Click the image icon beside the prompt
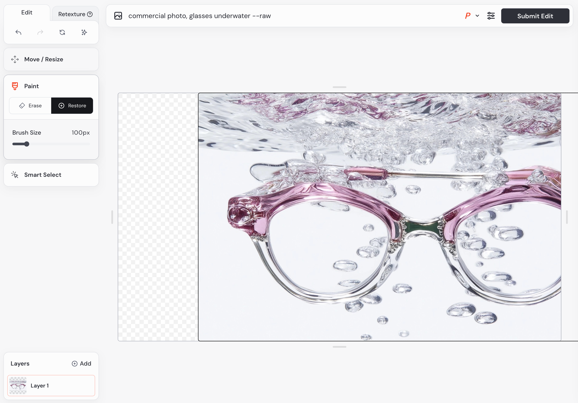Image resolution: width=578 pixels, height=403 pixels. (118, 16)
